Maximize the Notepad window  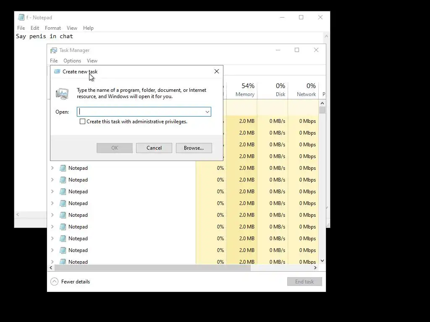click(301, 17)
